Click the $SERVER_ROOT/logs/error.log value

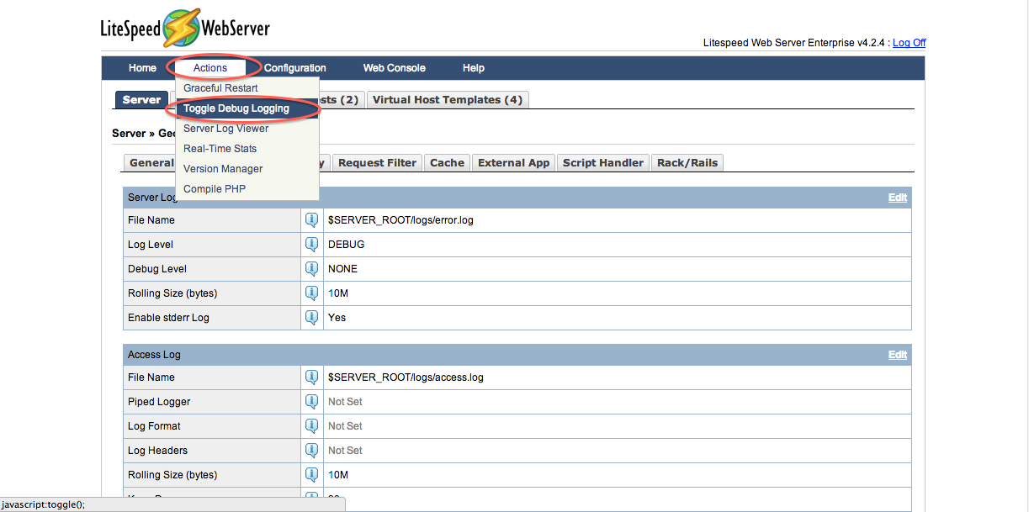click(x=400, y=220)
